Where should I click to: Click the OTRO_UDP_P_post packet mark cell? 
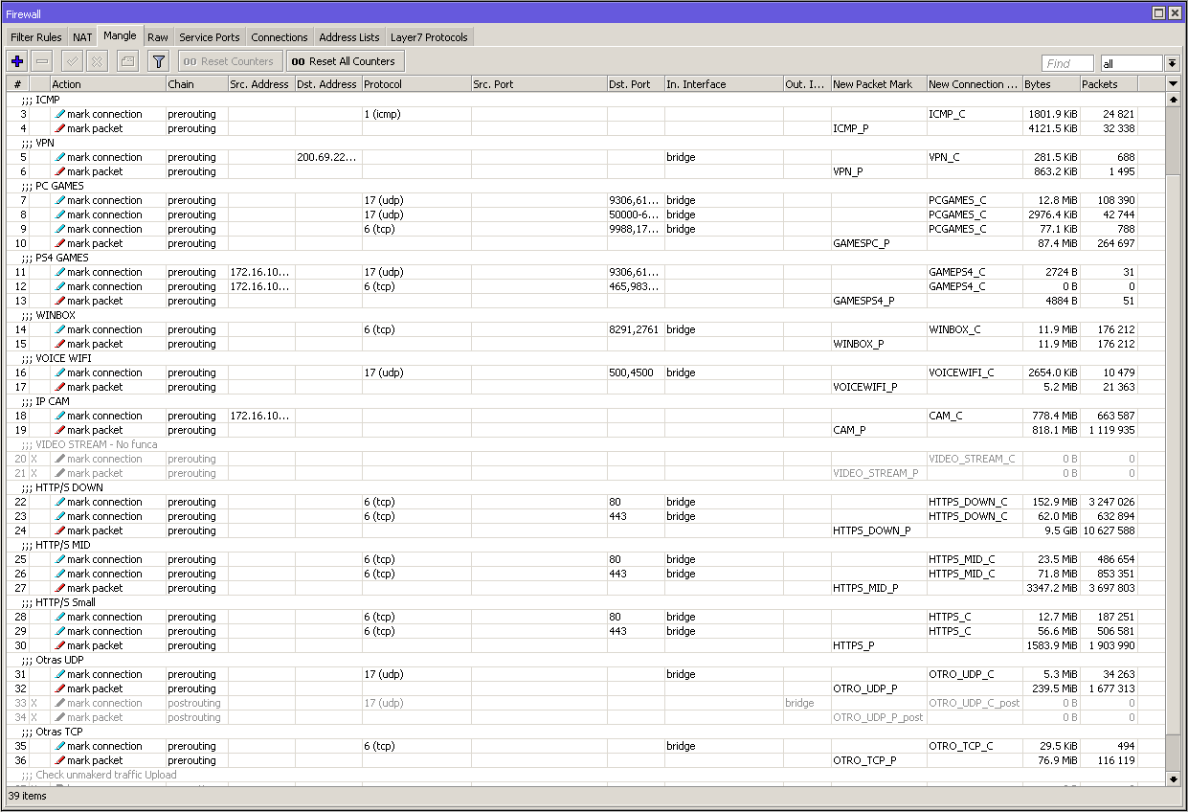coord(879,717)
